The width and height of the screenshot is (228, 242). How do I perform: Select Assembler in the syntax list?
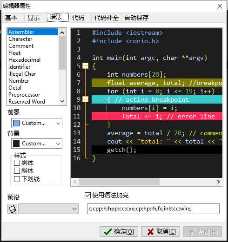[x=33, y=32]
